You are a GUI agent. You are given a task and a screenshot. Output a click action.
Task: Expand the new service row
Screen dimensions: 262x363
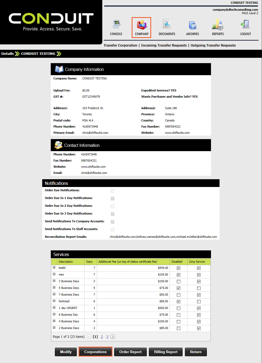(x=54, y=274)
